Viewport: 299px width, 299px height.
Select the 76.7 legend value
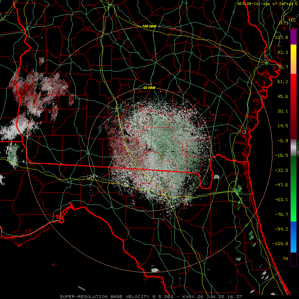(x=283, y=67)
